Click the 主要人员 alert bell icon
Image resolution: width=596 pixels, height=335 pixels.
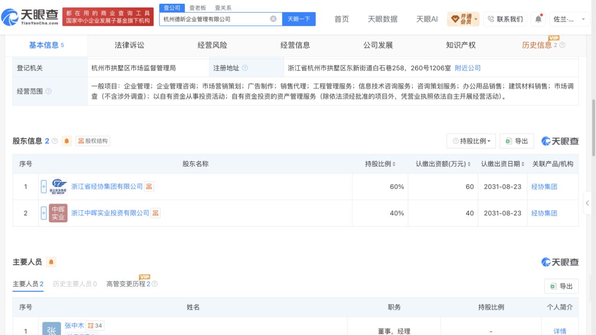pyautogui.click(x=51, y=262)
